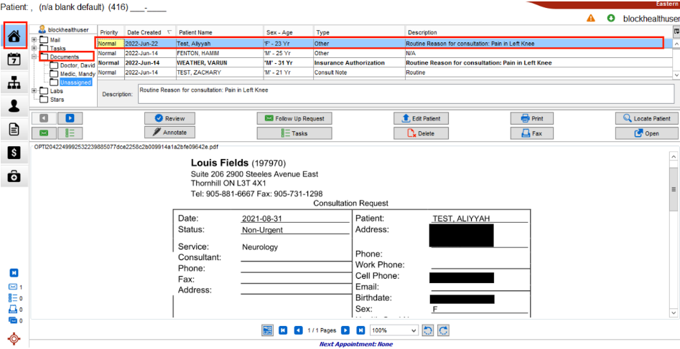
Task: Open the patient profile silhouette sidebar icon
Action: 14,106
